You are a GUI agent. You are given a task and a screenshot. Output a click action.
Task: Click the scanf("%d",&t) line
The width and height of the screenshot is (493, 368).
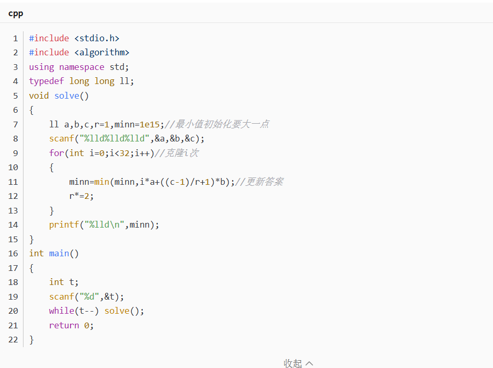(x=86, y=296)
